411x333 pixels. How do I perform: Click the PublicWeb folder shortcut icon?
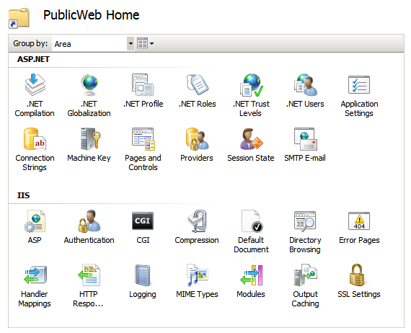pos(18,18)
